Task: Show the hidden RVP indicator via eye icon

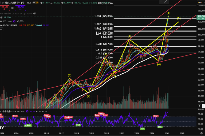Action: click(34, 13)
